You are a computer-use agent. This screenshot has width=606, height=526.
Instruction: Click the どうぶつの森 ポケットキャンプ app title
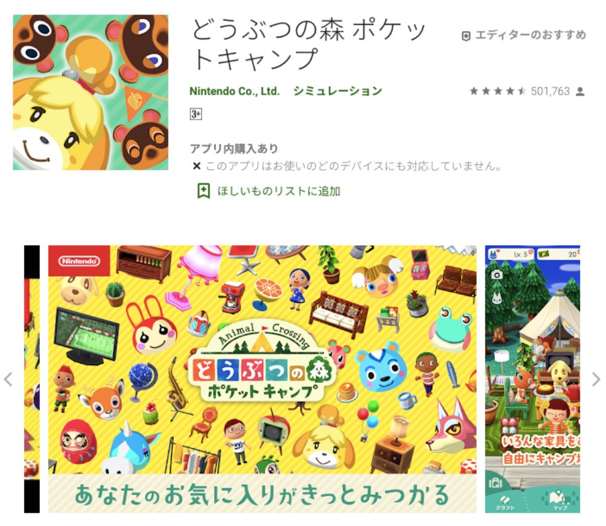(x=309, y=44)
